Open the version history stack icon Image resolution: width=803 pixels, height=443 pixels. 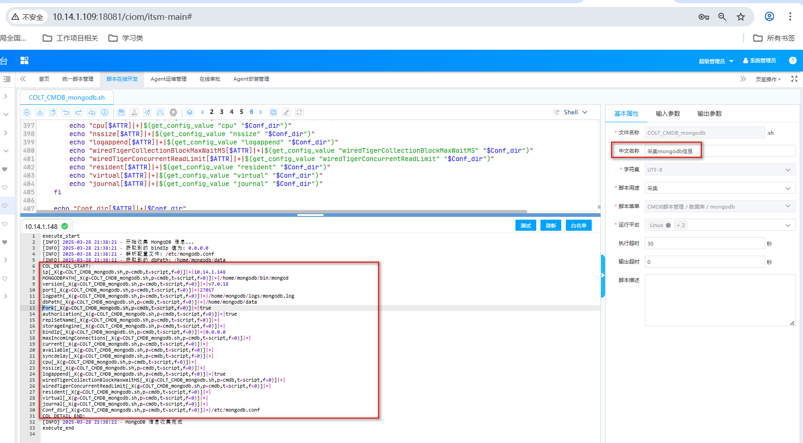190,112
